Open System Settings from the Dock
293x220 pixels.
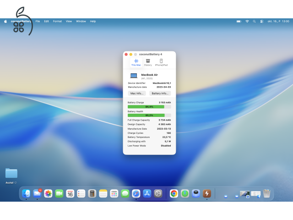coord(158,193)
